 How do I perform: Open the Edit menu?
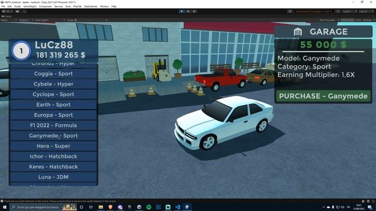[9, 6]
